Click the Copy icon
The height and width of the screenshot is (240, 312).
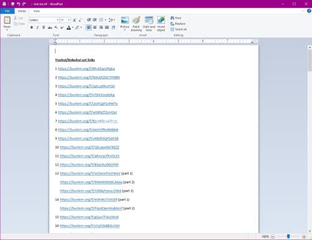[x=16, y=24]
